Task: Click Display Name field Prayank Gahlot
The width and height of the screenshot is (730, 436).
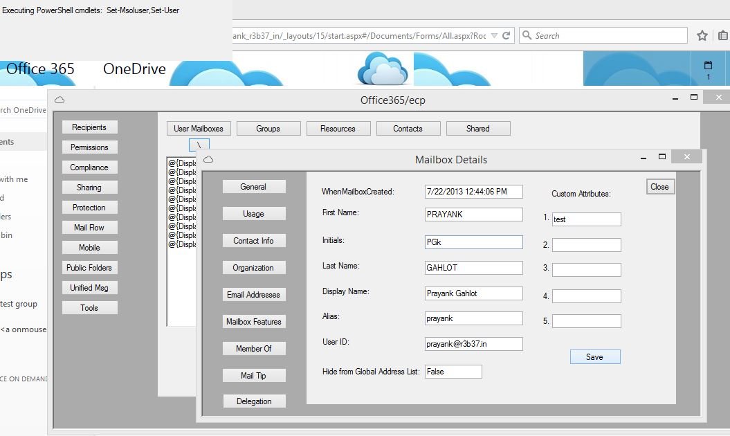Action: pyautogui.click(x=474, y=293)
